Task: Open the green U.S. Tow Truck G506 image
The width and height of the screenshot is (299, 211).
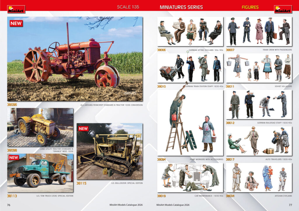Action: [x=40, y=173]
